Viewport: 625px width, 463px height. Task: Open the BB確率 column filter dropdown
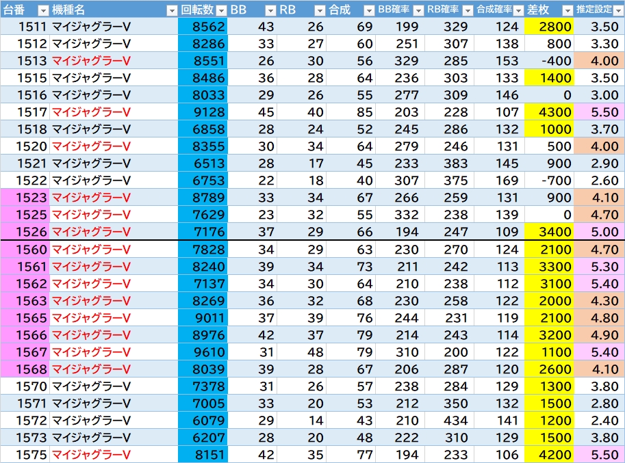pos(418,10)
